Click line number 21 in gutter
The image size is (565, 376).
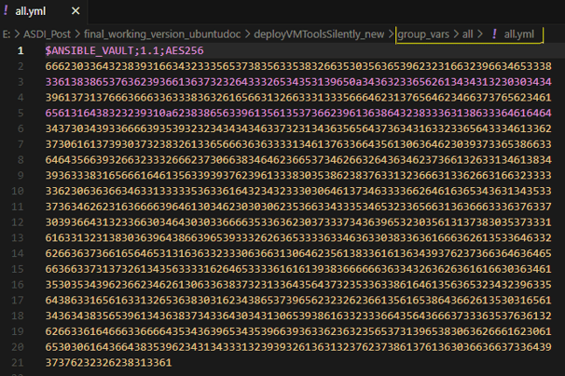tap(18, 363)
